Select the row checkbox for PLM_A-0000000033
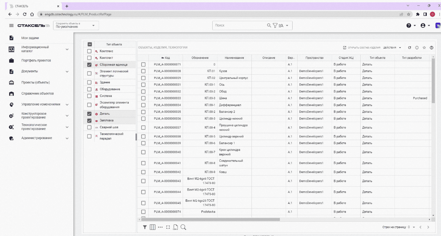Viewport: 441px width, 236px height. pos(143,98)
